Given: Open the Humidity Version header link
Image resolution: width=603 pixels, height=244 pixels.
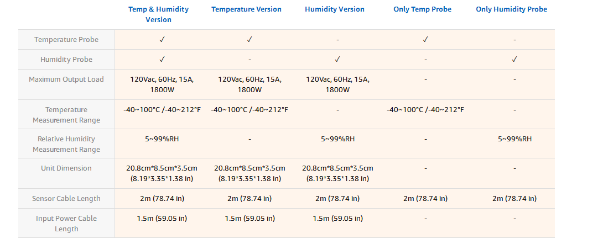Looking at the screenshot, I should (335, 9).
